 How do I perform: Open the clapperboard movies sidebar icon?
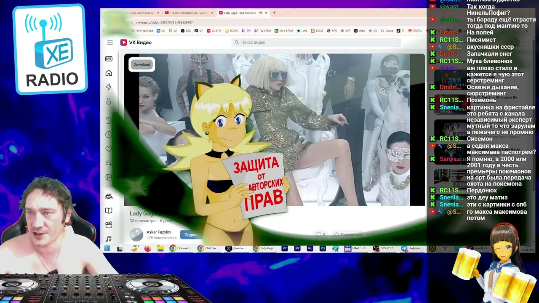click(x=109, y=225)
